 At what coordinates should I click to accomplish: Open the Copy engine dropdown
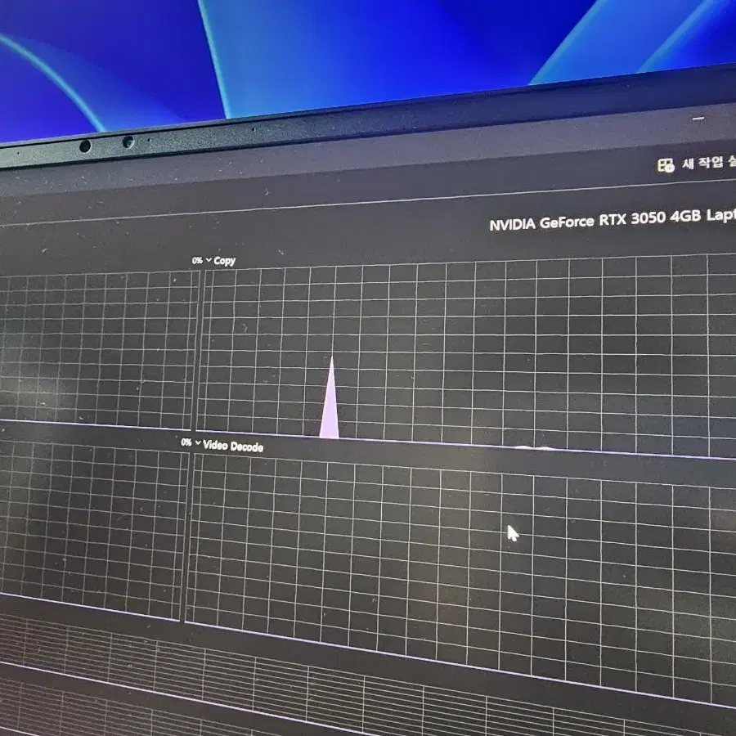(209, 260)
